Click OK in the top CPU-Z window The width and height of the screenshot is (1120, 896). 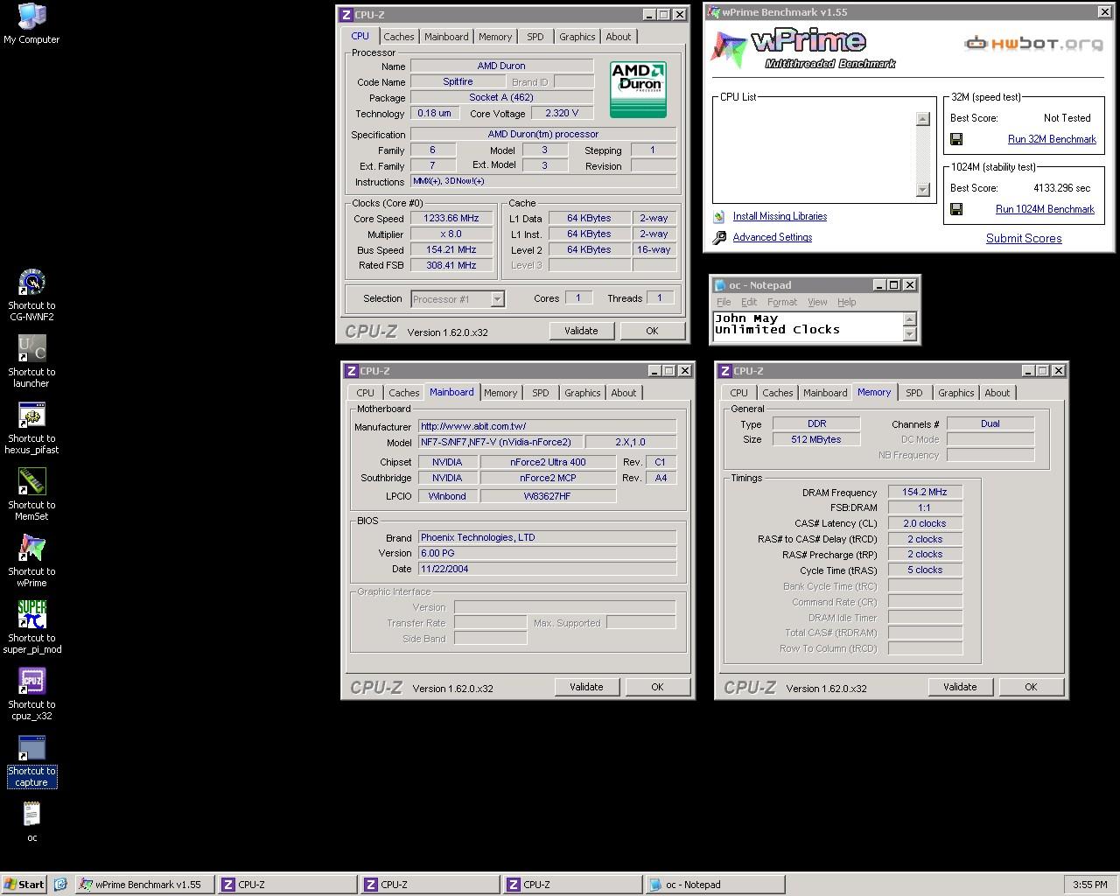(652, 331)
